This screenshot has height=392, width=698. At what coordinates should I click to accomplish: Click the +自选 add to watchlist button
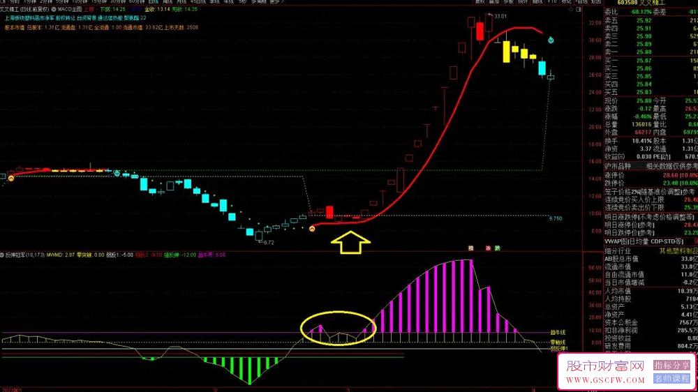582,2
